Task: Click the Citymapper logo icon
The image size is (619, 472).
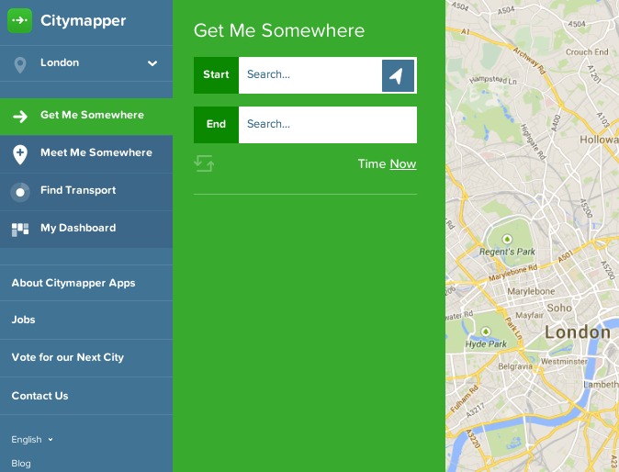Action: pyautogui.click(x=19, y=20)
